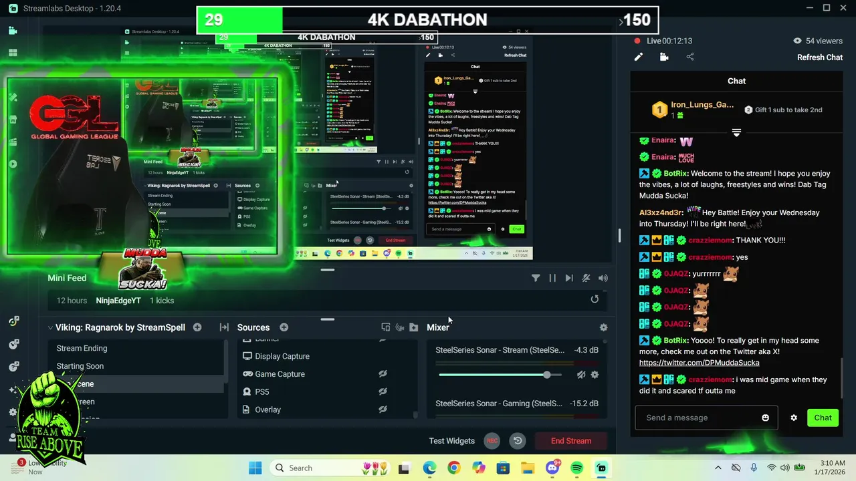Click Test Widgets
The image size is (856, 481).
pos(451,441)
